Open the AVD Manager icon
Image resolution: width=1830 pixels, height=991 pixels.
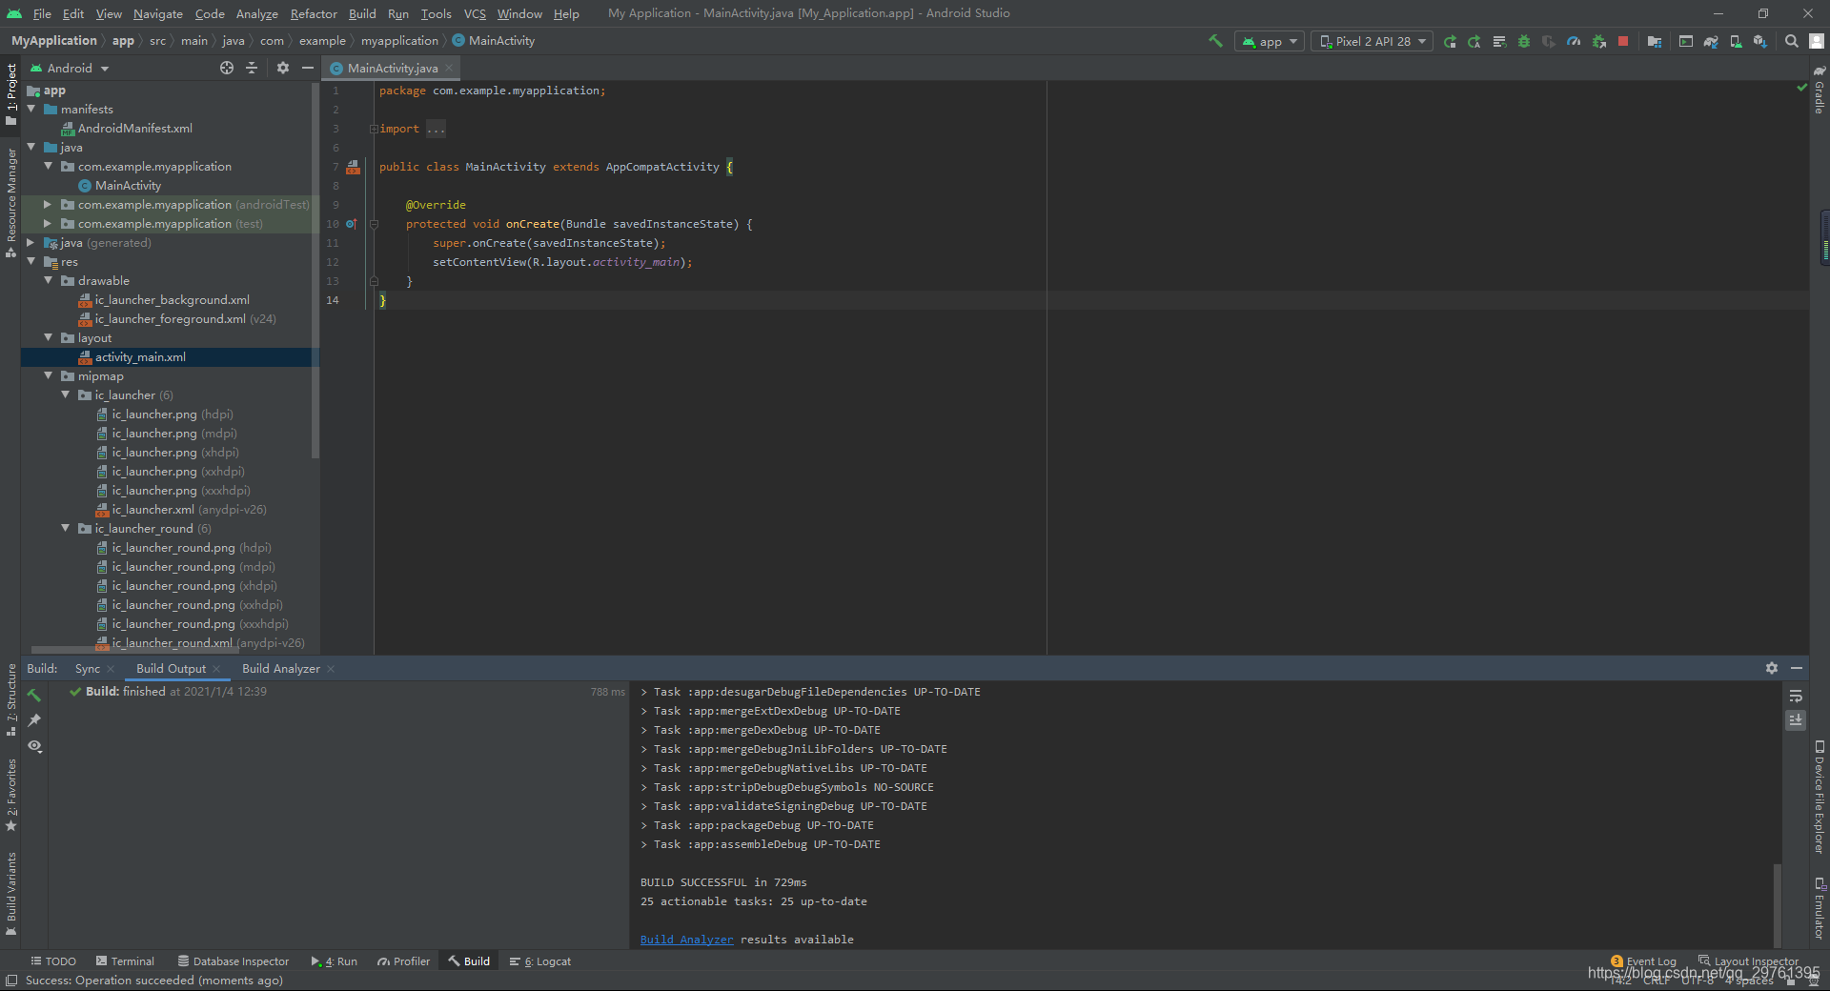(x=1736, y=42)
